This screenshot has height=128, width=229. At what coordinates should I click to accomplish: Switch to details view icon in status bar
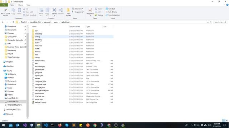[x=224, y=121]
